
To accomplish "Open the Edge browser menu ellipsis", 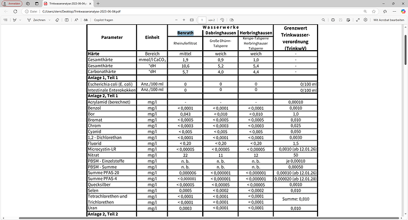I will click(394, 11).
